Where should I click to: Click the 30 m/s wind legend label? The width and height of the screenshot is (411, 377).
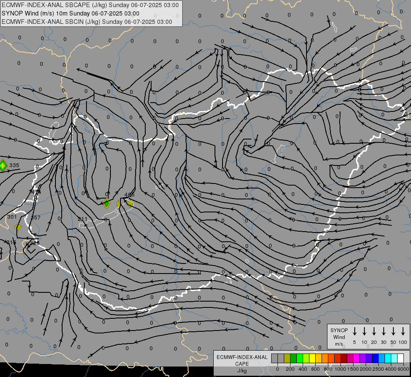click(x=383, y=342)
